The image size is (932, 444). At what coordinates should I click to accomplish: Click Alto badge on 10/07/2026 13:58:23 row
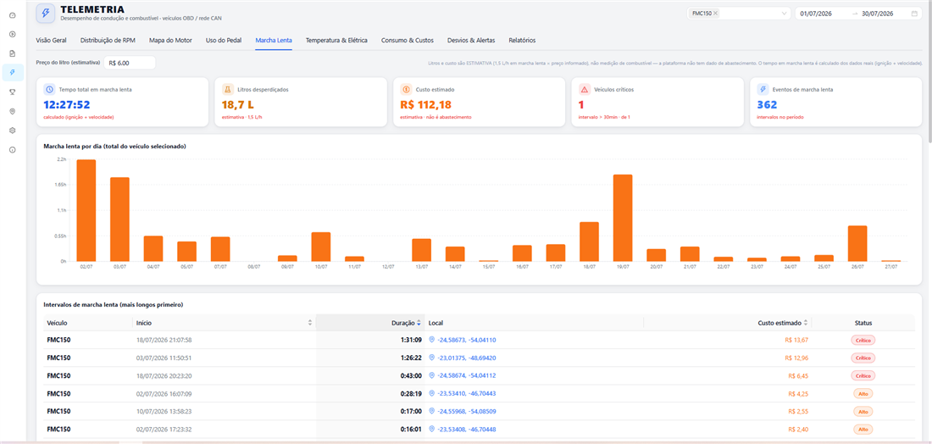coord(863,411)
